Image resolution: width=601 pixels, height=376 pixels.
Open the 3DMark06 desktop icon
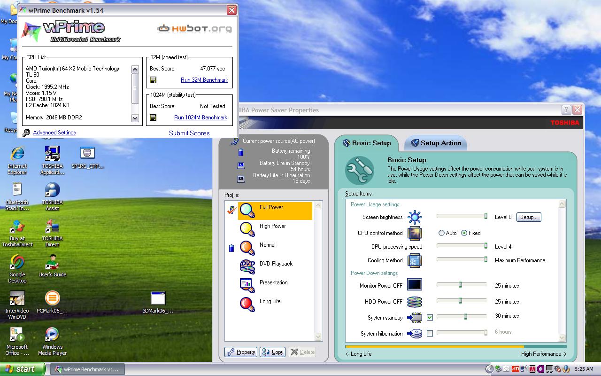click(x=158, y=302)
